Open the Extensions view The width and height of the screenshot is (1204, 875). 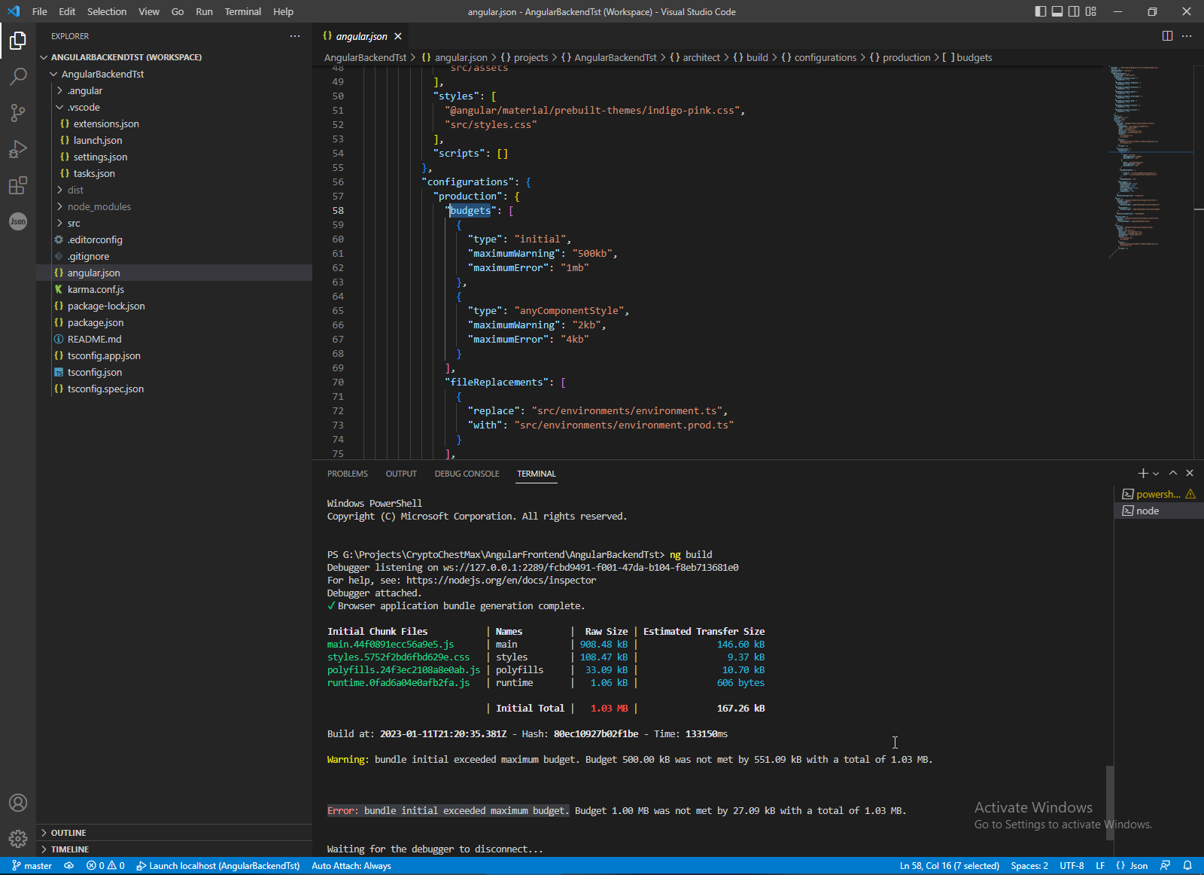pyautogui.click(x=18, y=185)
